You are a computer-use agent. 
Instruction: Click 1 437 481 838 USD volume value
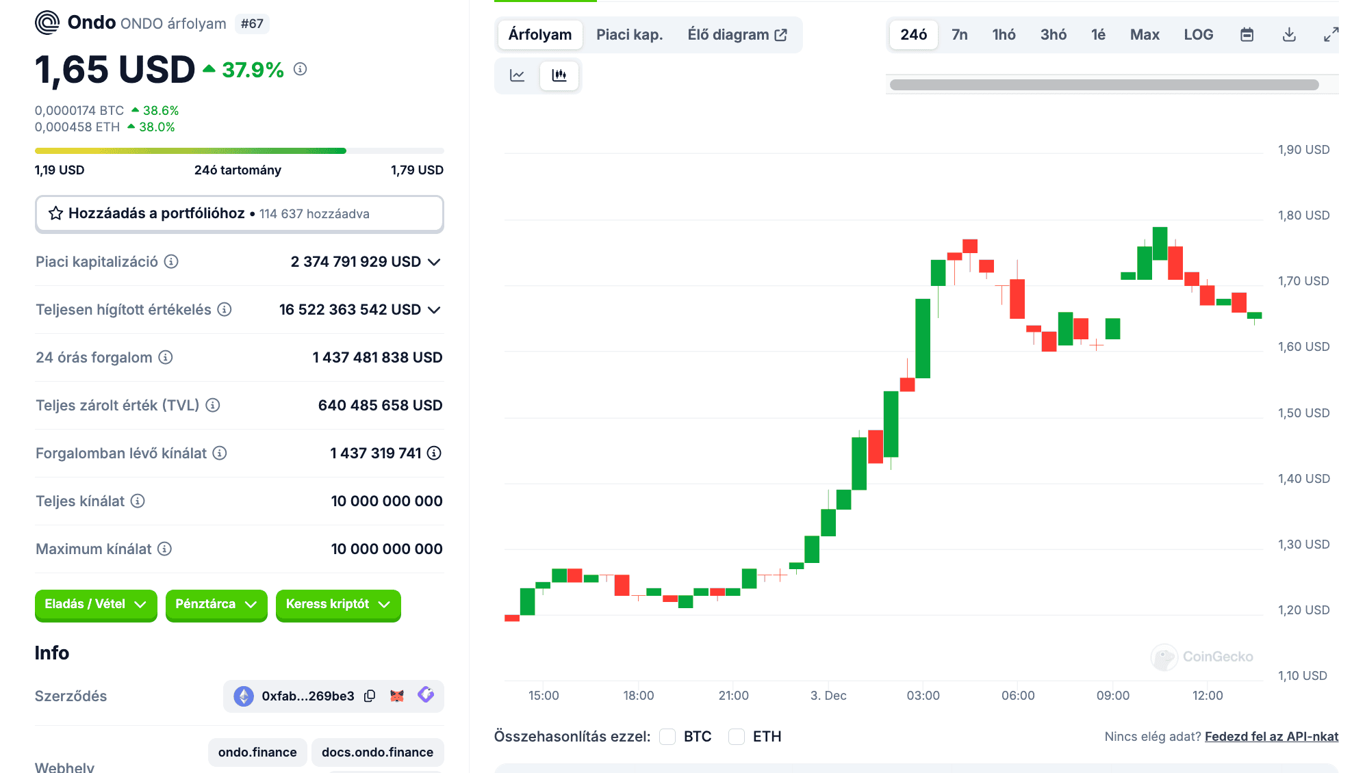(x=377, y=358)
